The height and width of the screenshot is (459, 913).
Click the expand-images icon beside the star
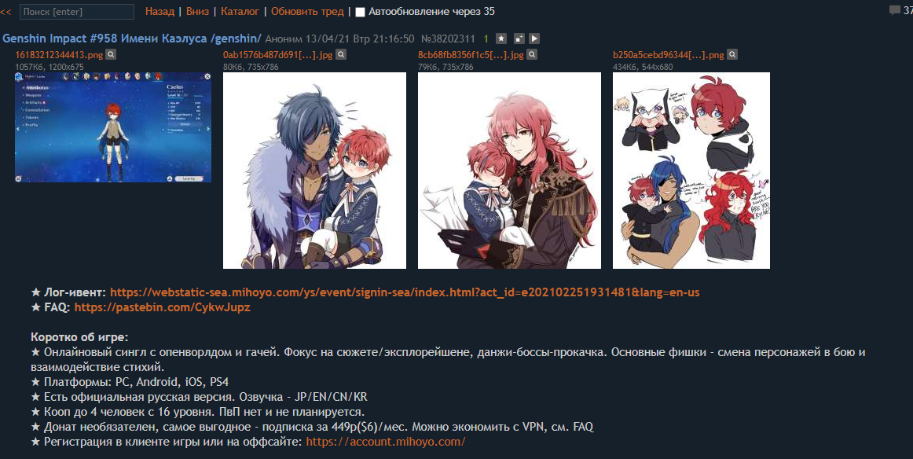(519, 39)
